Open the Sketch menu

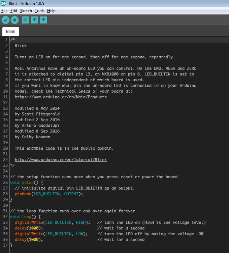point(26,11)
